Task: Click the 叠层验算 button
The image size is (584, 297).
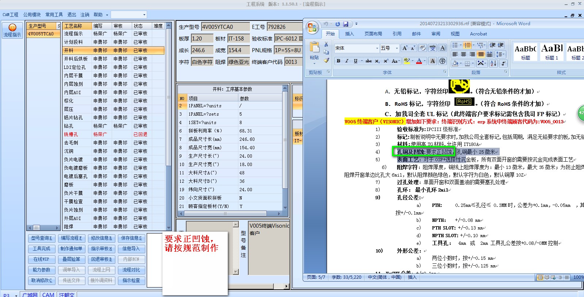Action: point(72,259)
